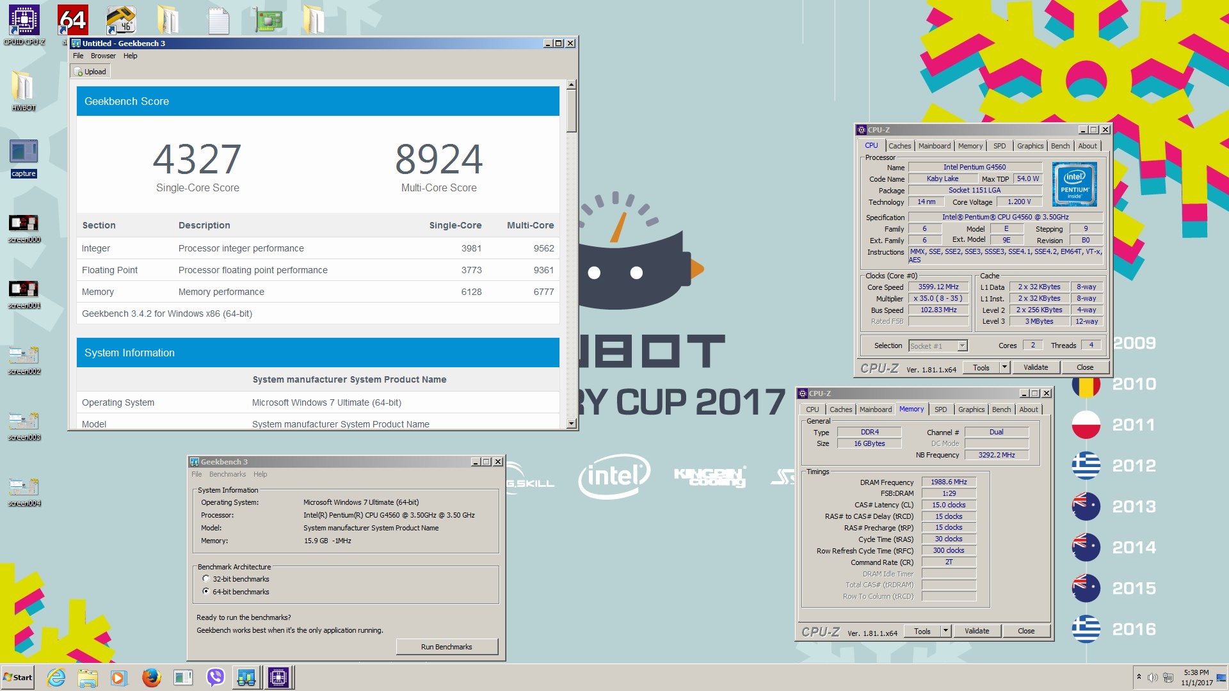
Task: Click DRAM Frequency value 1988.6 MHz
Action: pyautogui.click(x=949, y=482)
